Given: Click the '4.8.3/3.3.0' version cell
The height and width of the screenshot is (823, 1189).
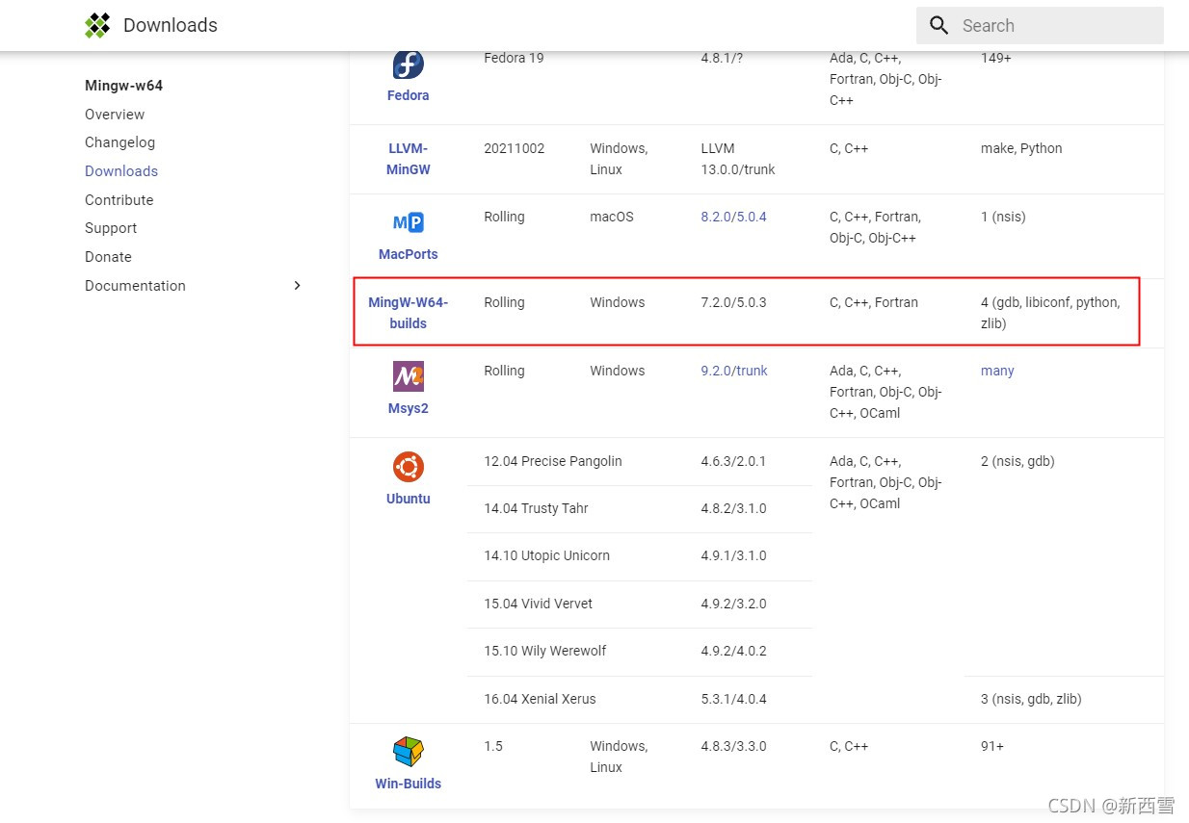Looking at the screenshot, I should click(734, 746).
